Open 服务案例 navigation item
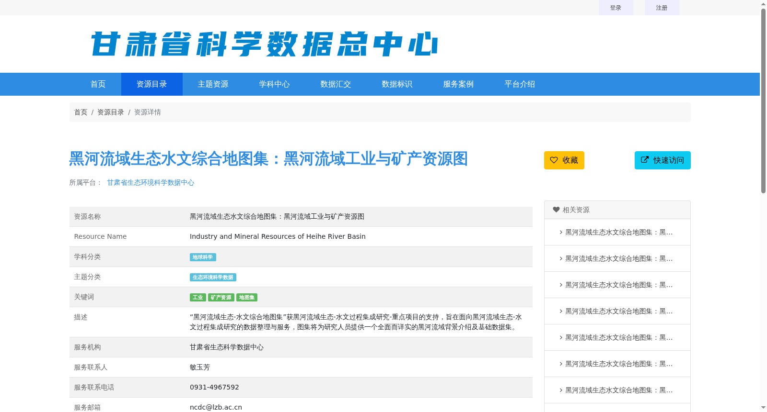 click(x=458, y=84)
